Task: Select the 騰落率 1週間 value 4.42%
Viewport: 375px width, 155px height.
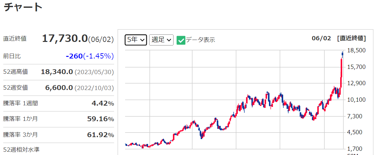Action: tap(103, 103)
